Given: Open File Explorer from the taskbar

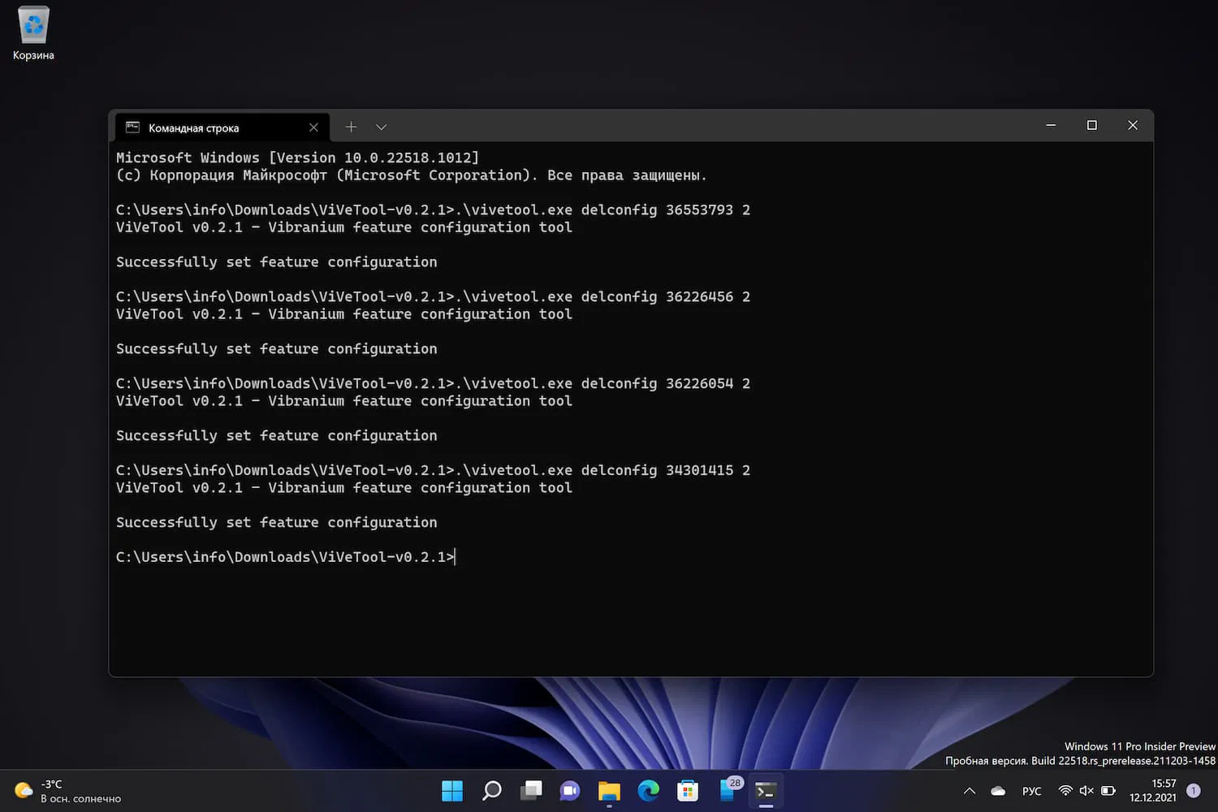Looking at the screenshot, I should click(609, 791).
